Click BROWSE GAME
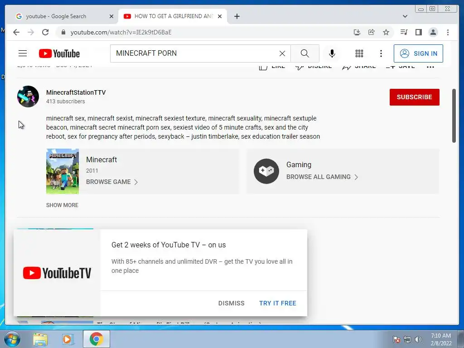The width and height of the screenshot is (464, 348). click(x=108, y=182)
